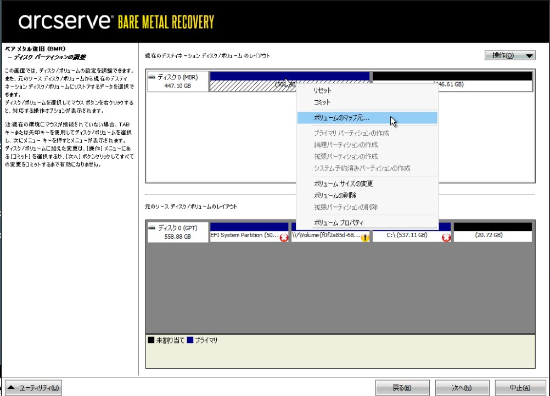
Task: Click red error icon on C:\ volume
Action: 446,238
